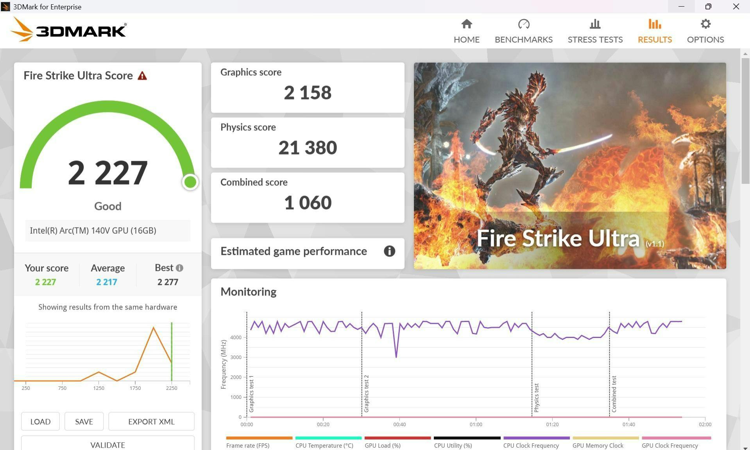The image size is (750, 450).
Task: Toggle GPU Memory Clock legend item
Action: pyautogui.click(x=605, y=443)
